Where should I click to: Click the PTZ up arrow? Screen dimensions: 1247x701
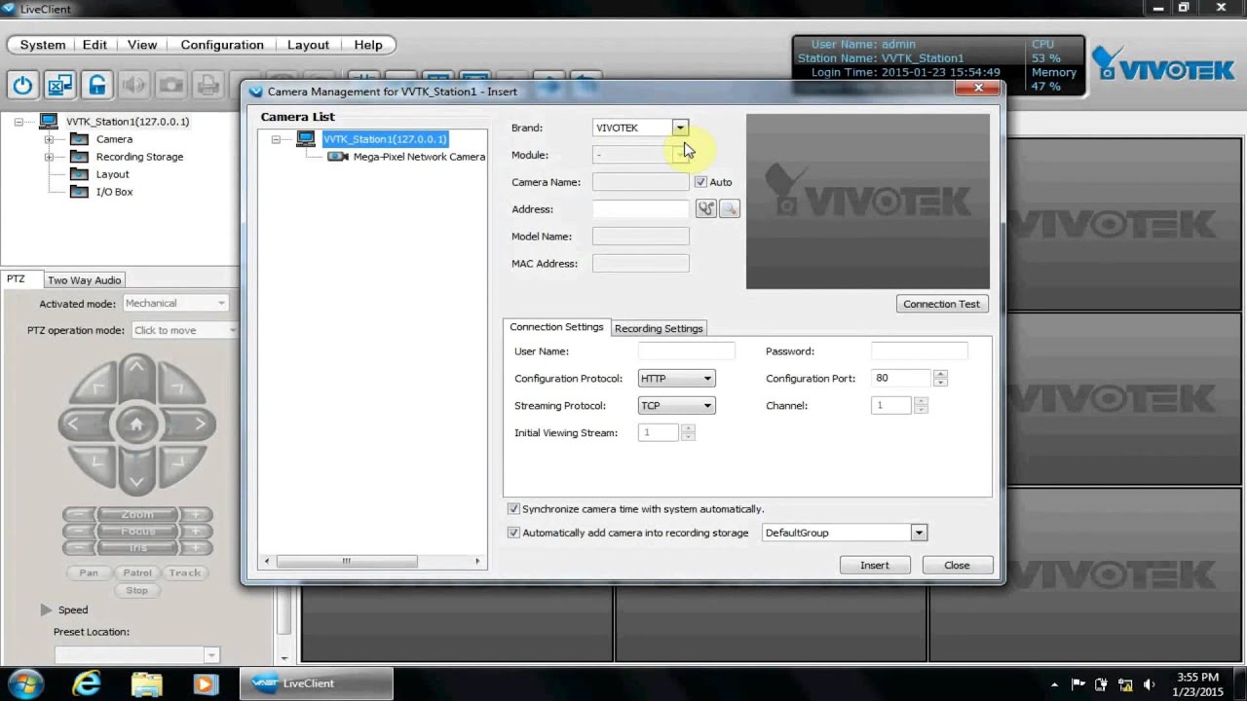click(x=136, y=369)
